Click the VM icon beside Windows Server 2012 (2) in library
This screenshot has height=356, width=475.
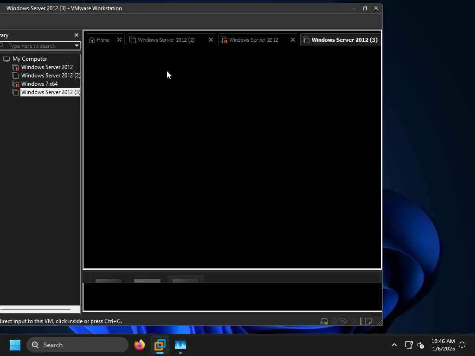pyautogui.click(x=15, y=76)
